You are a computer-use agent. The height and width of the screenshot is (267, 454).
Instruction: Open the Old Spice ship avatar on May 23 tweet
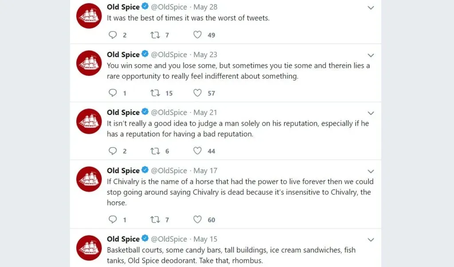tap(89, 63)
